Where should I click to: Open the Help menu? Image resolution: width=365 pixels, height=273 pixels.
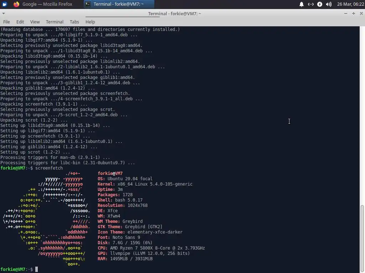(90, 22)
